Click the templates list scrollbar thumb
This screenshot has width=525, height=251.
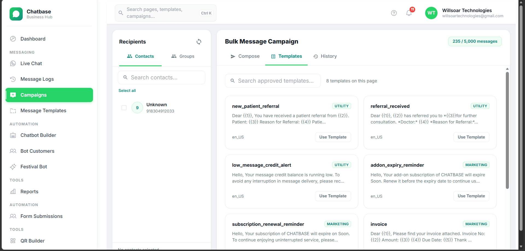pyautogui.click(x=507, y=130)
